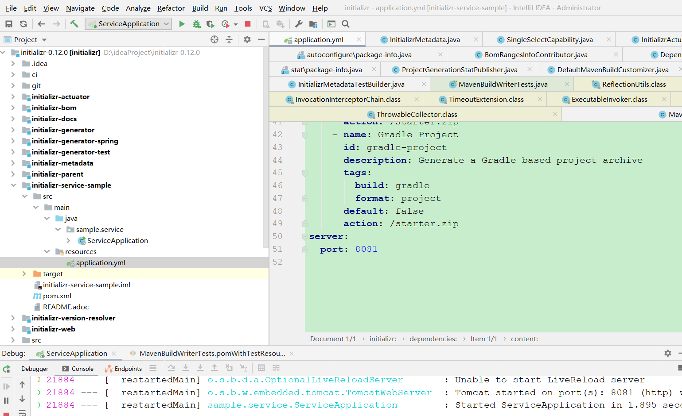The width and height of the screenshot is (682, 416).
Task: Switch to the Debugger tab
Action: pyautogui.click(x=35, y=369)
